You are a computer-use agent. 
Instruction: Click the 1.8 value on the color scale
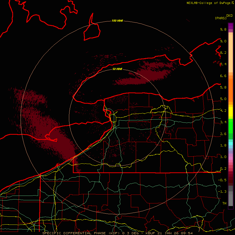(223, 145)
